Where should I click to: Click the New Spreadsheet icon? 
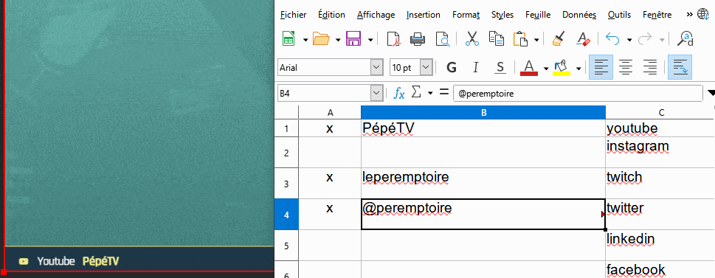289,39
